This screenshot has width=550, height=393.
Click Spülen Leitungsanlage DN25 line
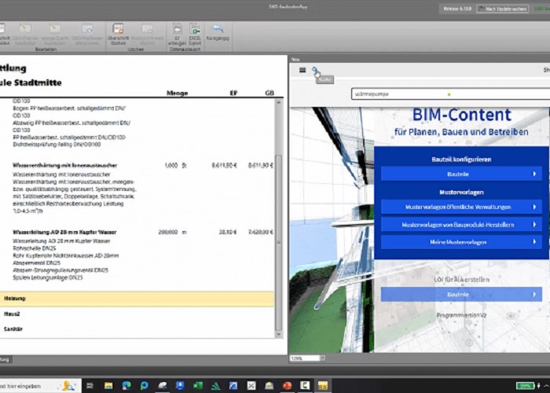tap(48, 277)
